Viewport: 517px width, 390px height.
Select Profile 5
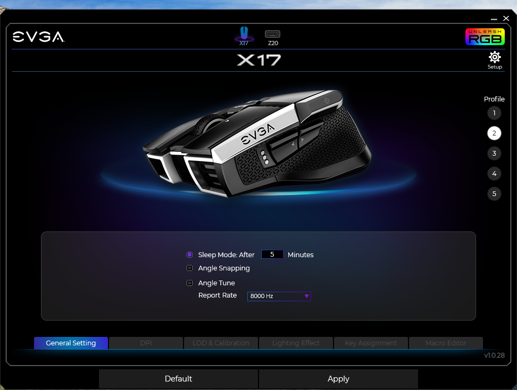click(x=494, y=194)
